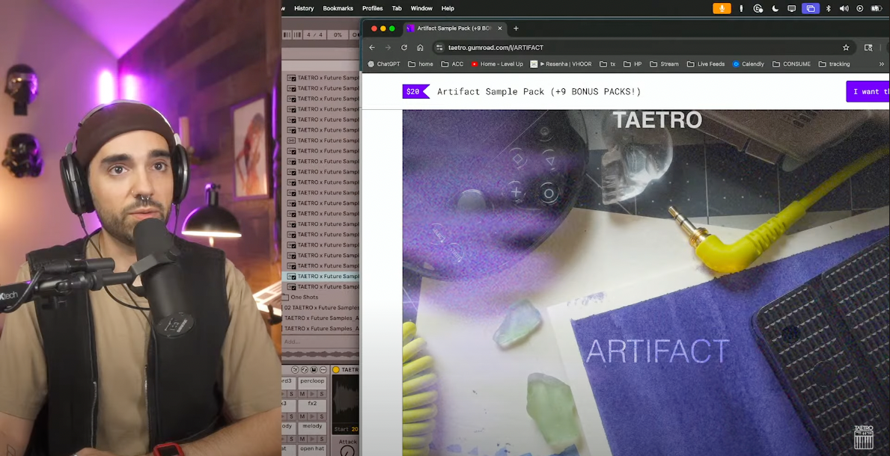Image resolution: width=890 pixels, height=456 pixels.
Task: Click the Start value 20
Action: (x=355, y=429)
